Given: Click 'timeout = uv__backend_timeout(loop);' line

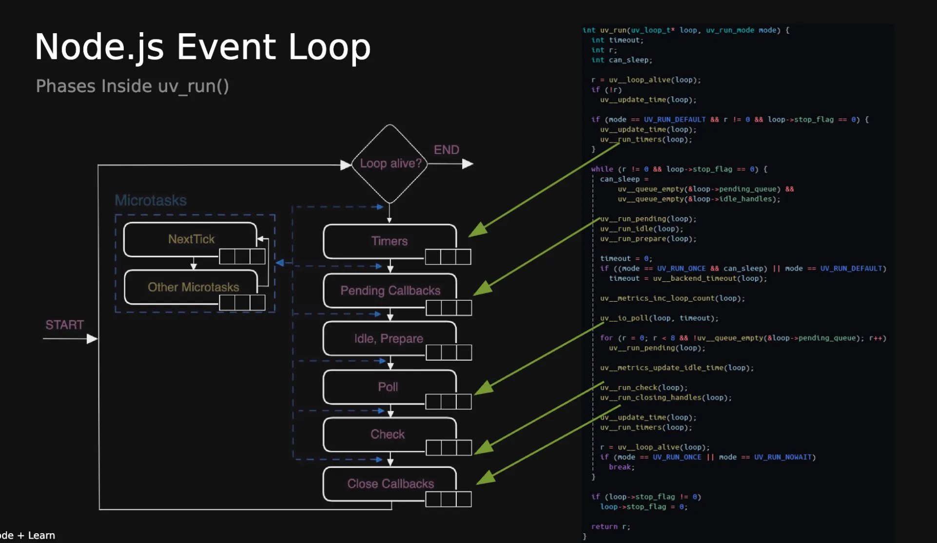Looking at the screenshot, I should point(688,279).
